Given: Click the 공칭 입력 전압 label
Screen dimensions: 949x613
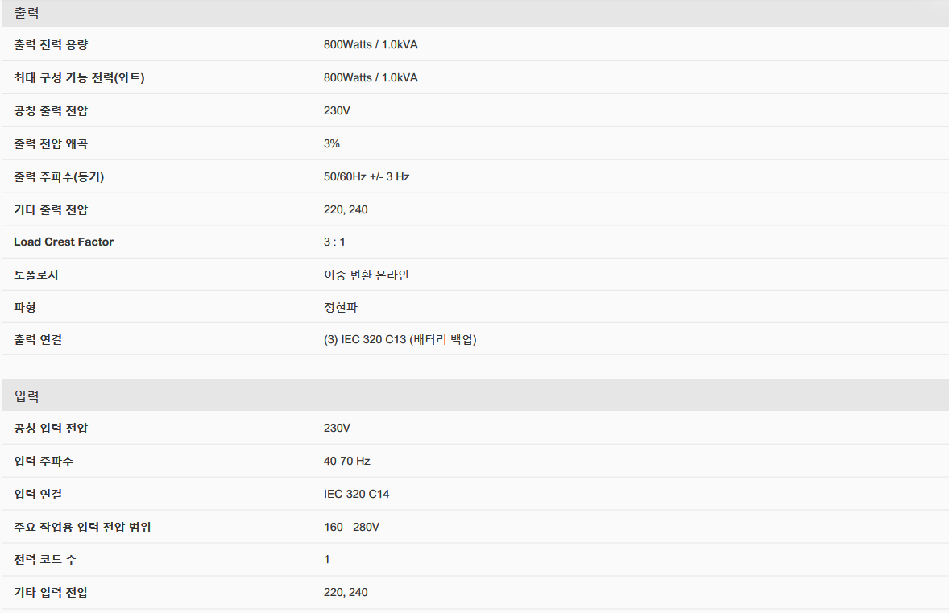Looking at the screenshot, I should point(51,428).
